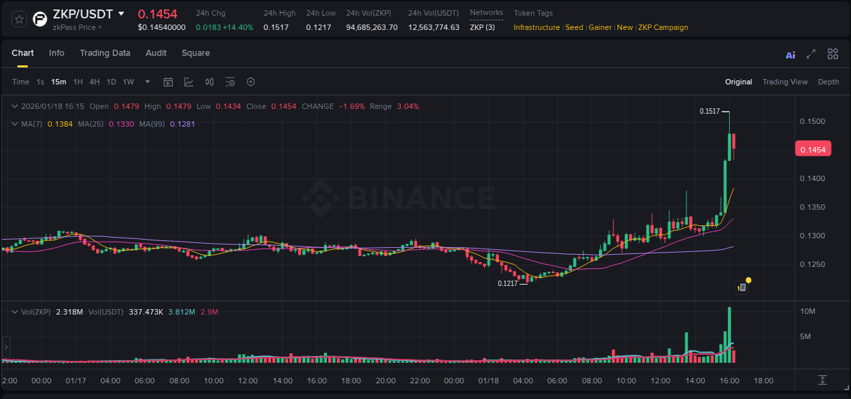Image resolution: width=851 pixels, height=399 pixels.
Task: Select the 15m timeframe
Action: (59, 82)
